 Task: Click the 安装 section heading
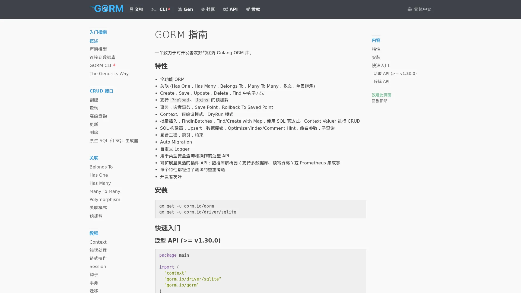[x=161, y=190]
